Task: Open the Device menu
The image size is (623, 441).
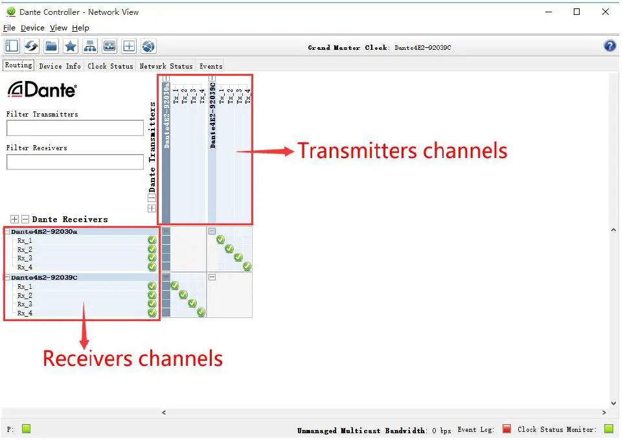Action: click(x=32, y=28)
